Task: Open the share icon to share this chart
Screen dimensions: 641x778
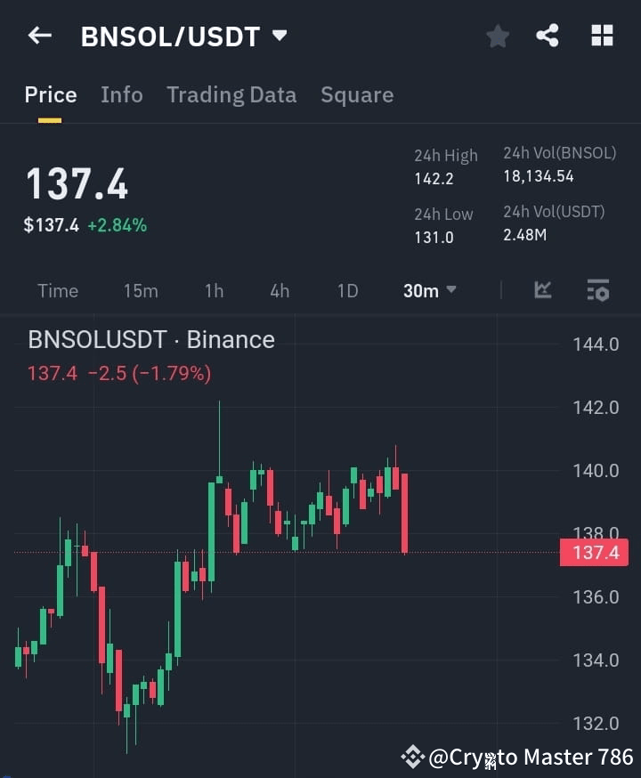Action: [x=548, y=36]
